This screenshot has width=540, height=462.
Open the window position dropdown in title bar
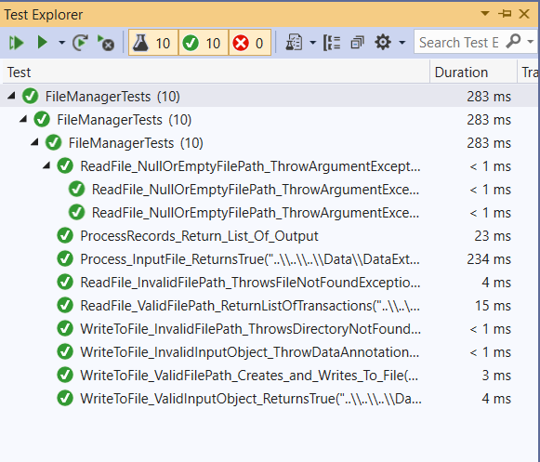pos(485,14)
